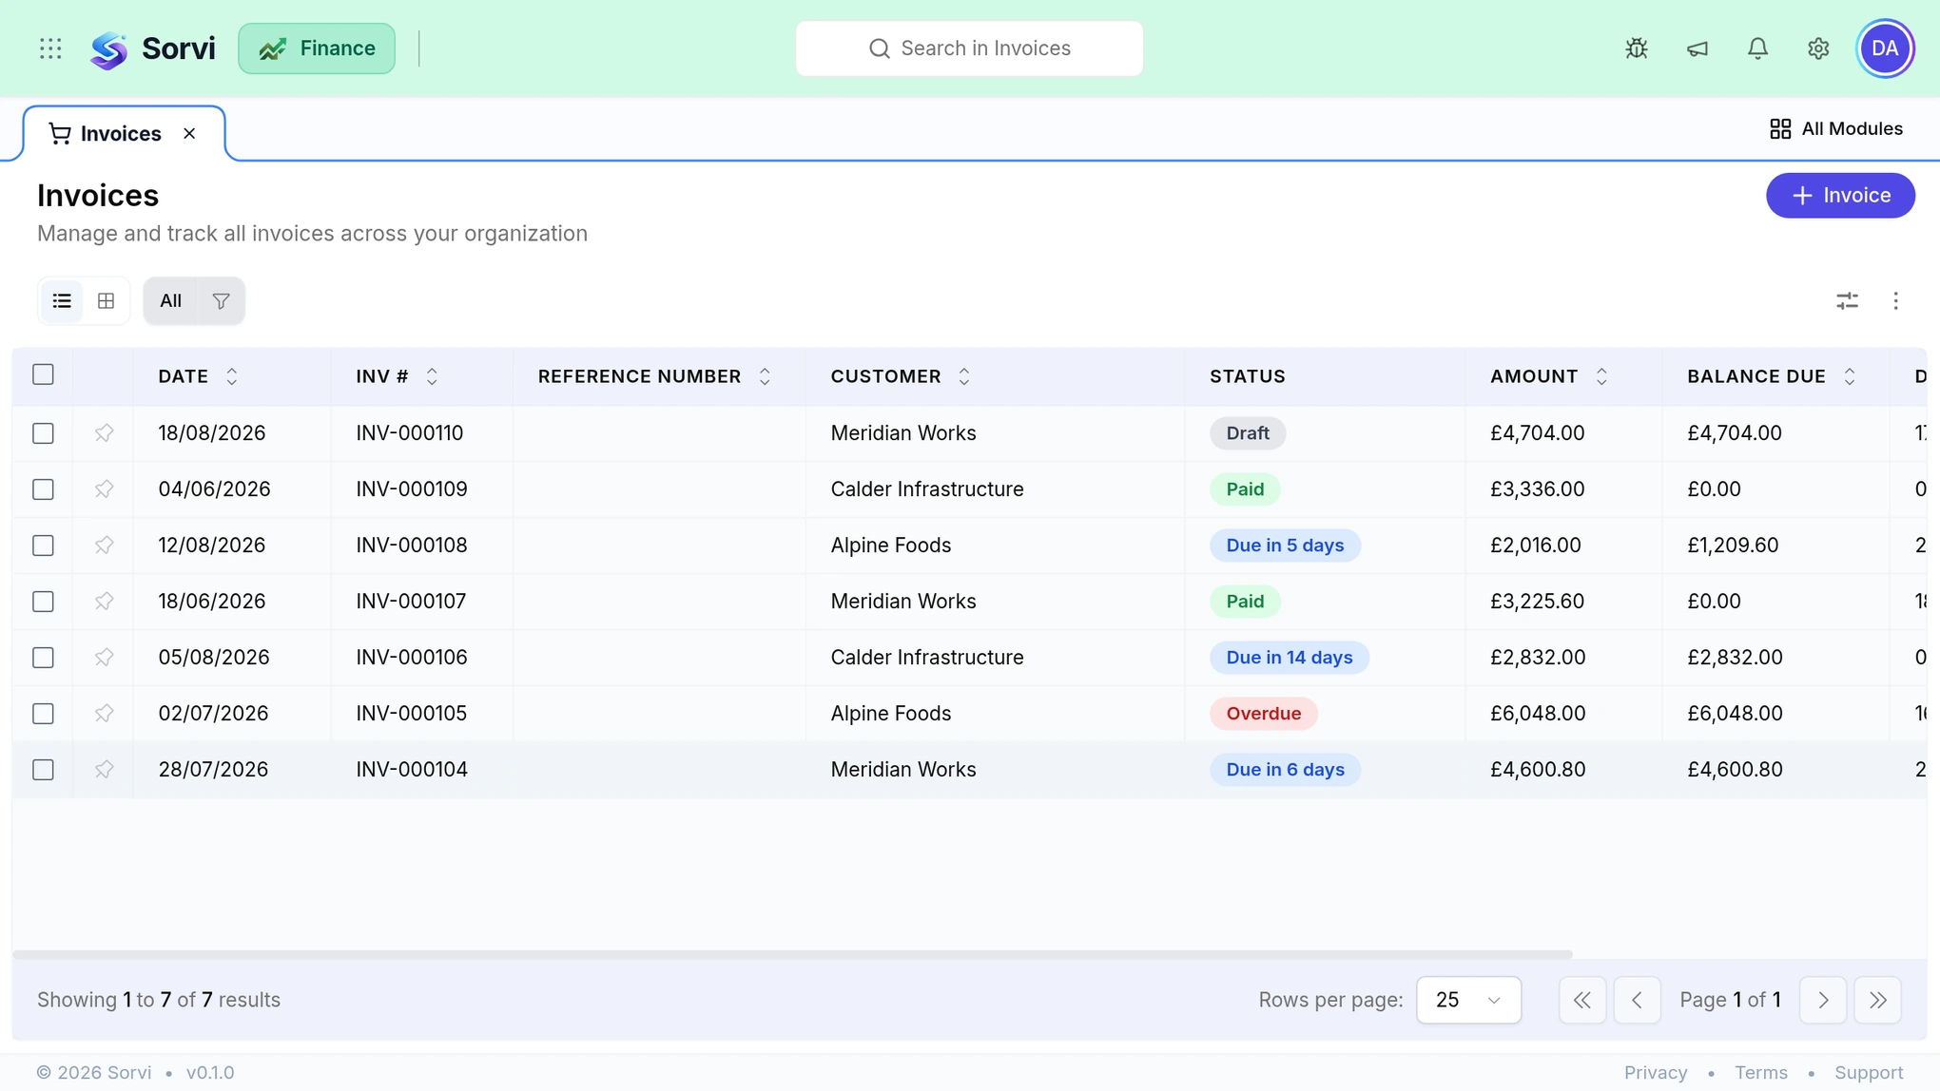Open the DA user avatar menu
The image size is (1940, 1091).
coord(1885,48)
